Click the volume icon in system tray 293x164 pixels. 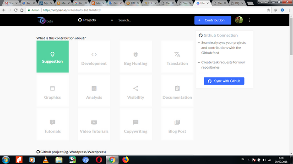click(x=264, y=160)
